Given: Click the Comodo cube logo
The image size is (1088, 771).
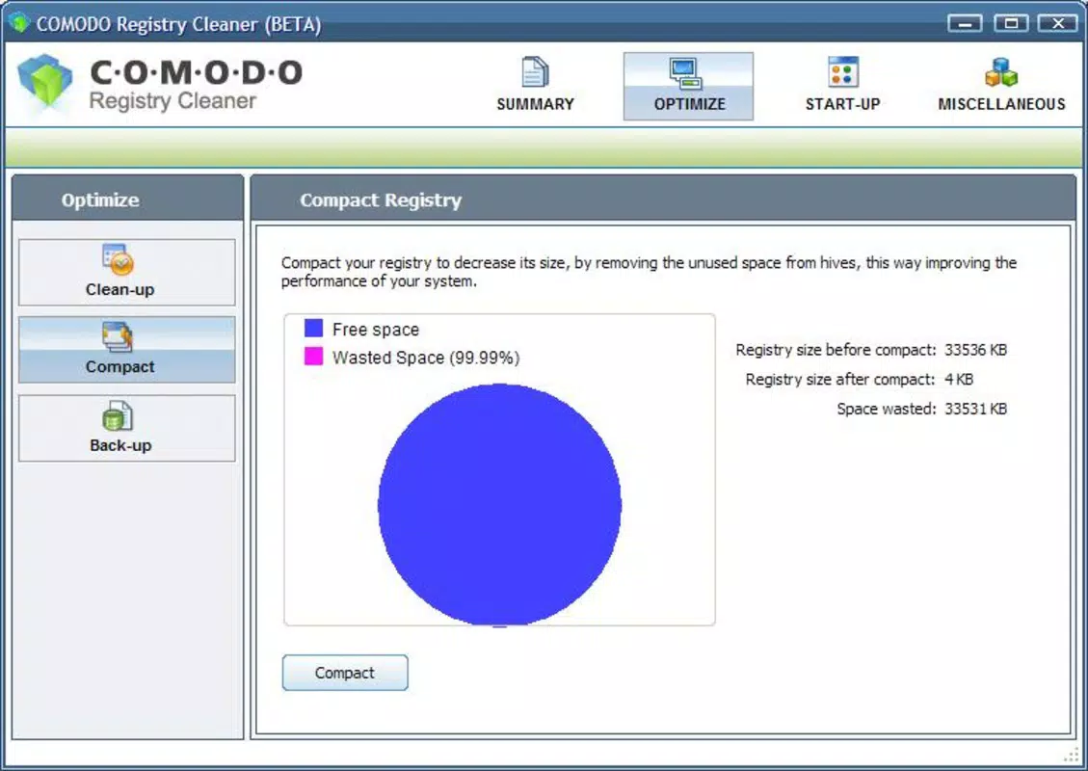Looking at the screenshot, I should (44, 82).
